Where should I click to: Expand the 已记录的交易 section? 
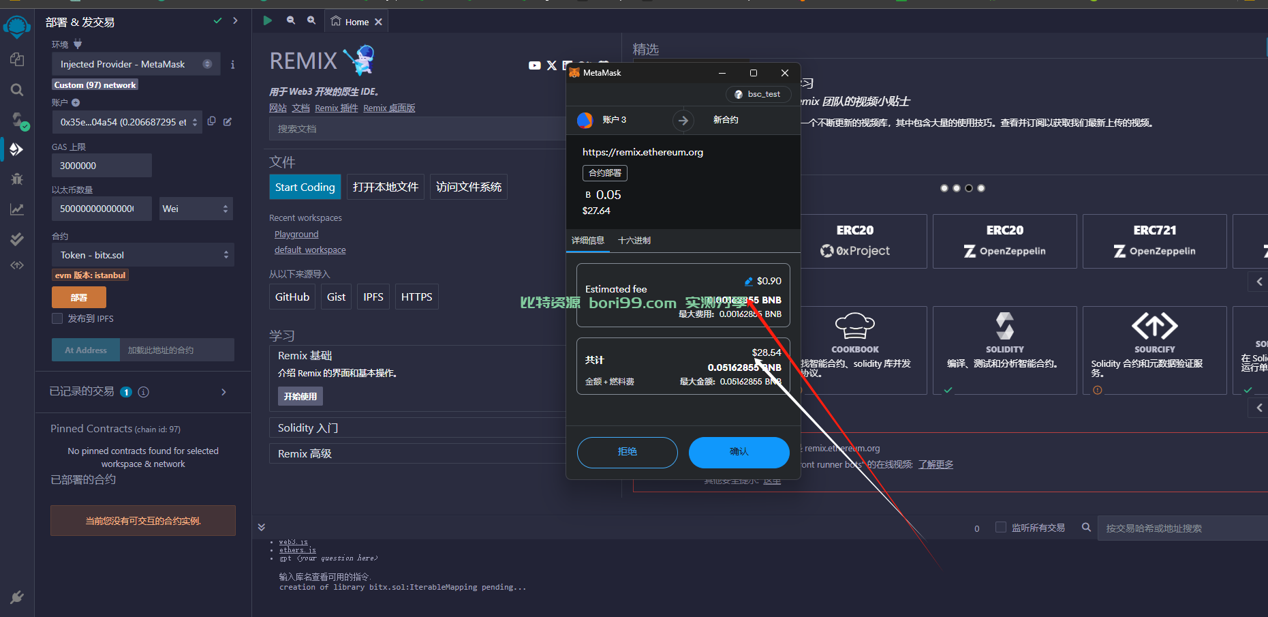click(x=223, y=392)
